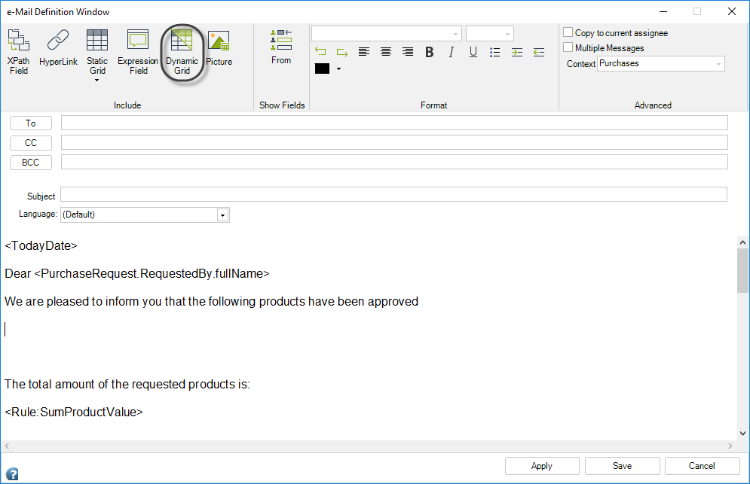Close the e-Mail Definition Window

click(732, 11)
